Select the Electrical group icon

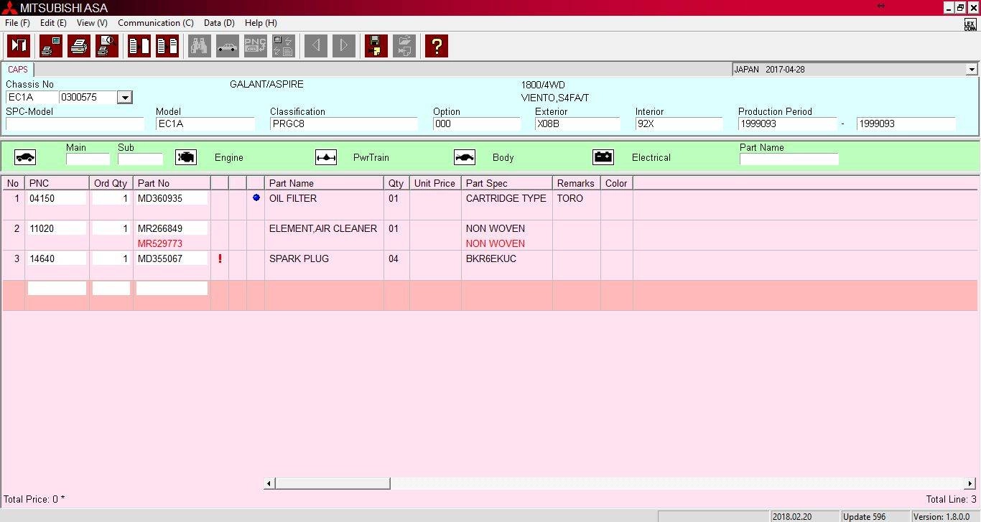click(603, 157)
